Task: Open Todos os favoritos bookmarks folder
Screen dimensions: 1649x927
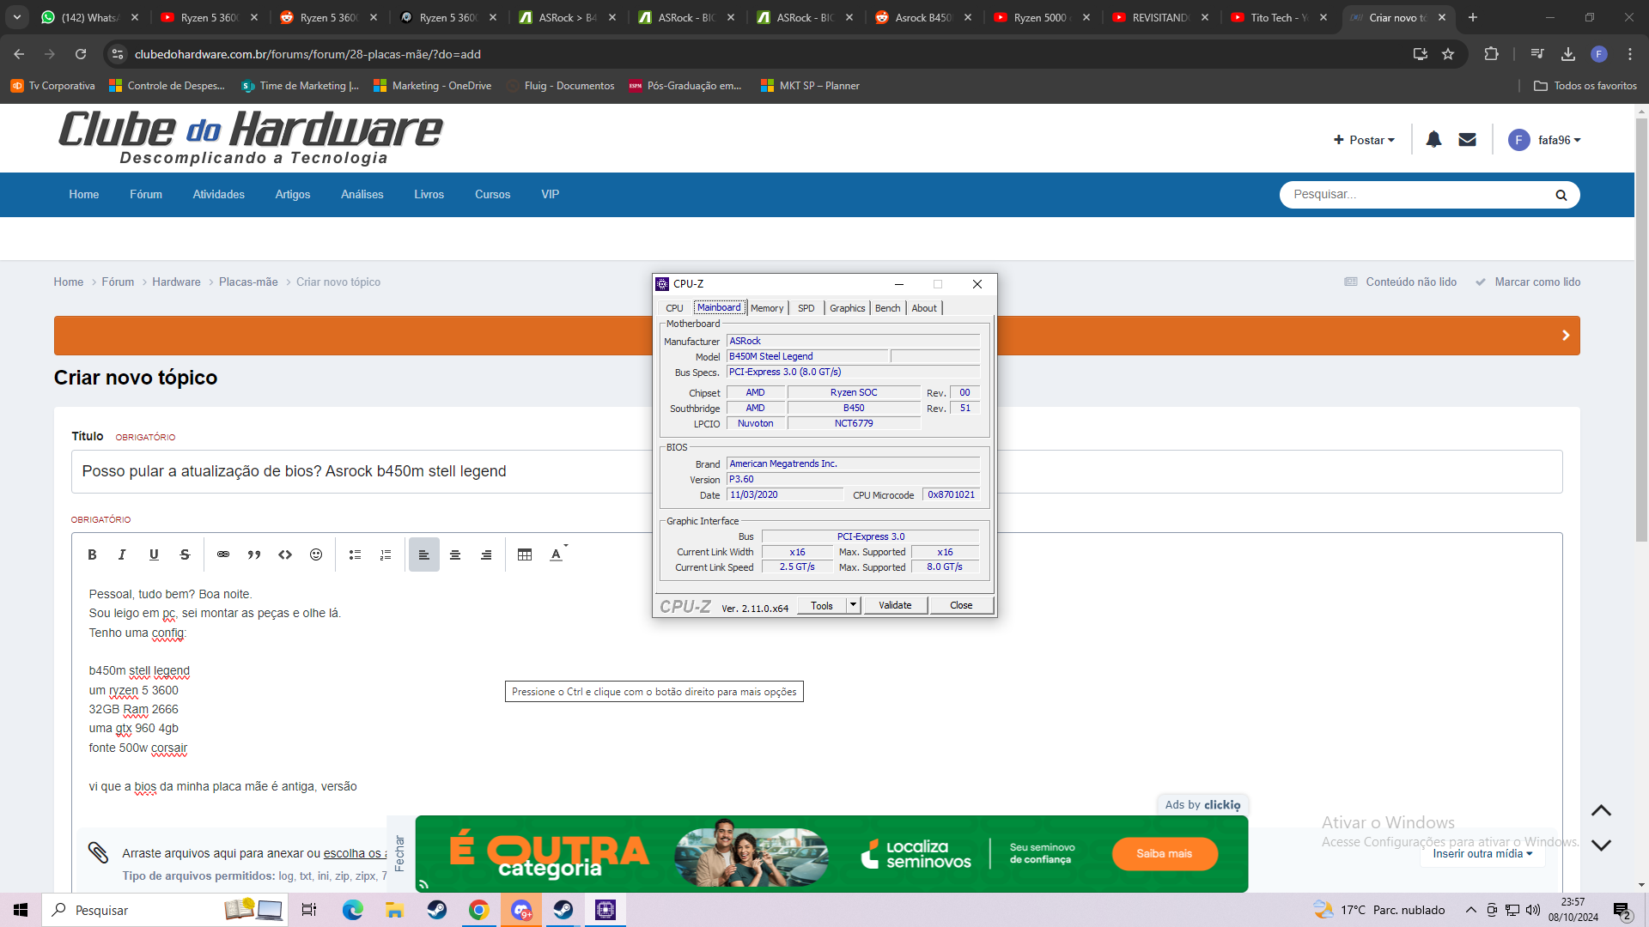Action: 1585,86
